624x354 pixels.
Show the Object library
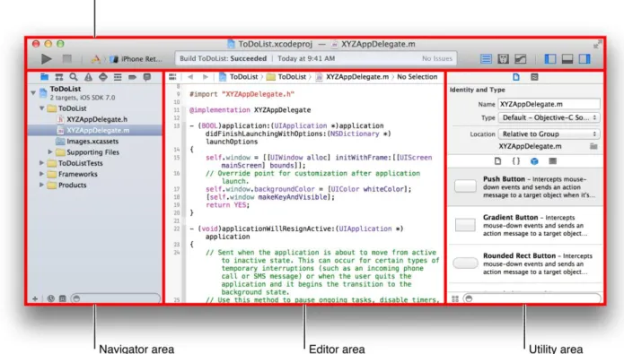coord(534,161)
